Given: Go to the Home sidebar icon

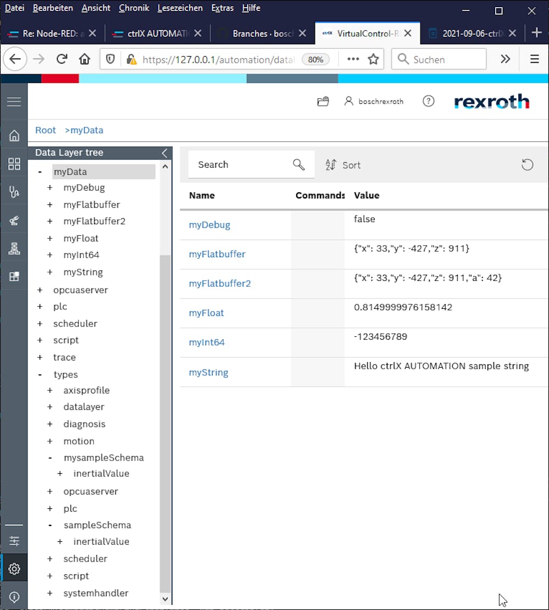Looking at the screenshot, I should coord(14,136).
